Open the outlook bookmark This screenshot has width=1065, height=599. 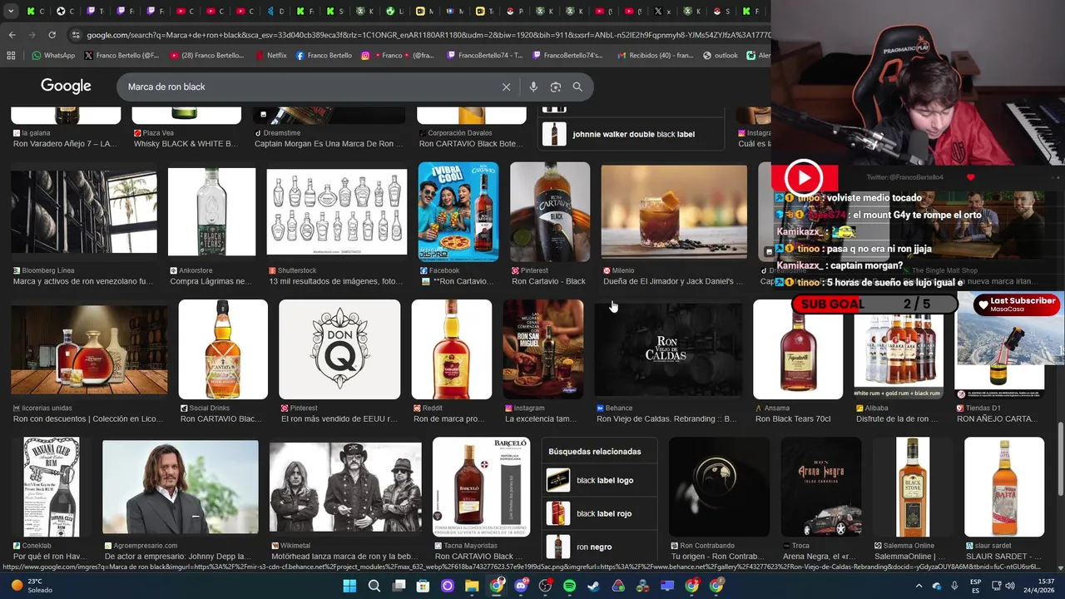[x=721, y=56]
